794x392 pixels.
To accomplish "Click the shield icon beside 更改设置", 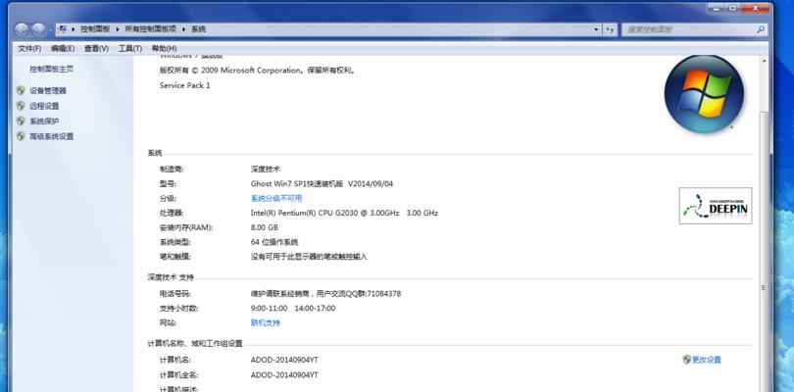I will tap(686, 360).
